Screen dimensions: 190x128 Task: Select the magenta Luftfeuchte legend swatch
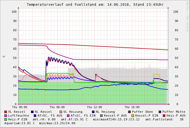coord(6,115)
